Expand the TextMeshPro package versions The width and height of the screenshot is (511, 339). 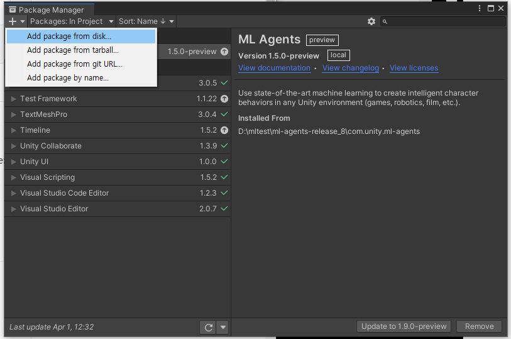(13, 114)
